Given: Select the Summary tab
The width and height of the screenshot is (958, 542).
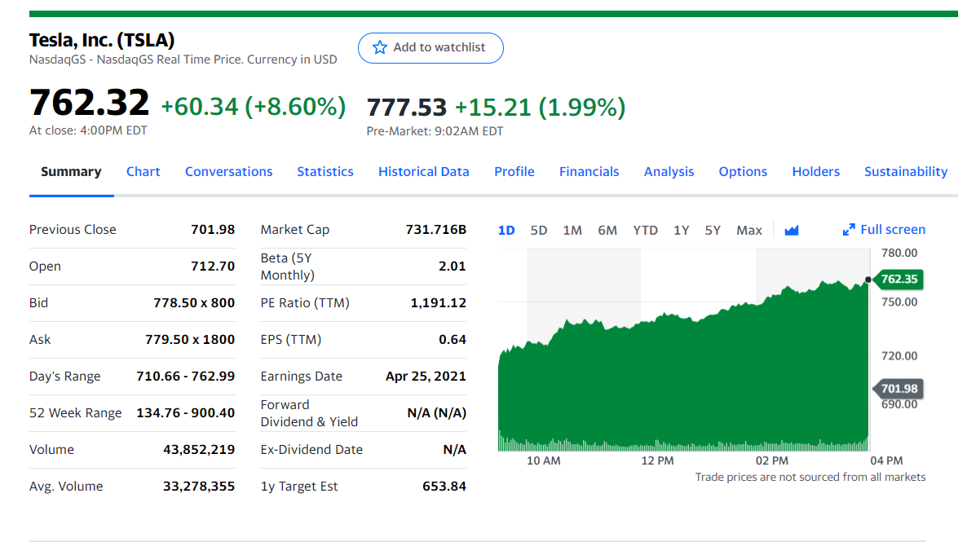Looking at the screenshot, I should (x=71, y=172).
